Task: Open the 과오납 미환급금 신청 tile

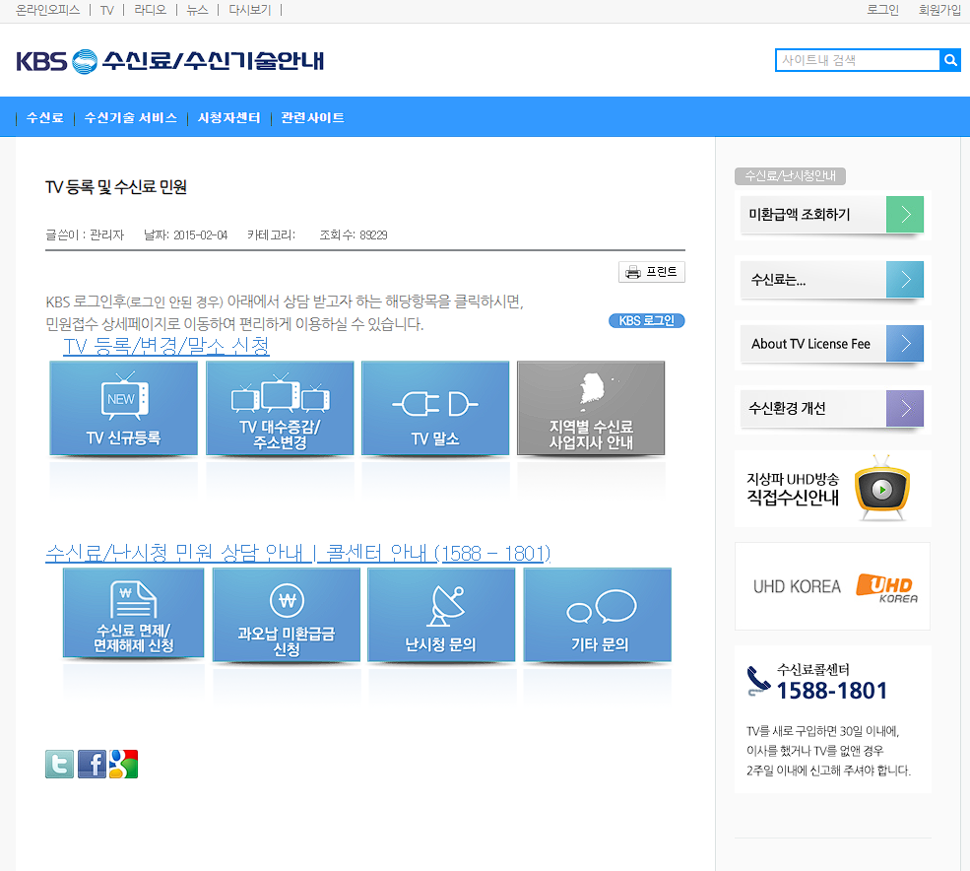Action: click(287, 615)
